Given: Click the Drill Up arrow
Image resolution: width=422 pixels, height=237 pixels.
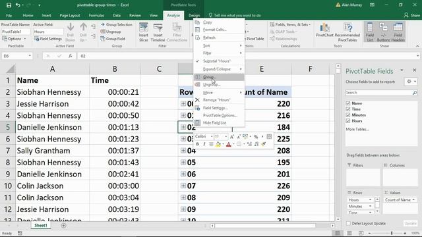Looking at the screenshot, I should point(83,32).
